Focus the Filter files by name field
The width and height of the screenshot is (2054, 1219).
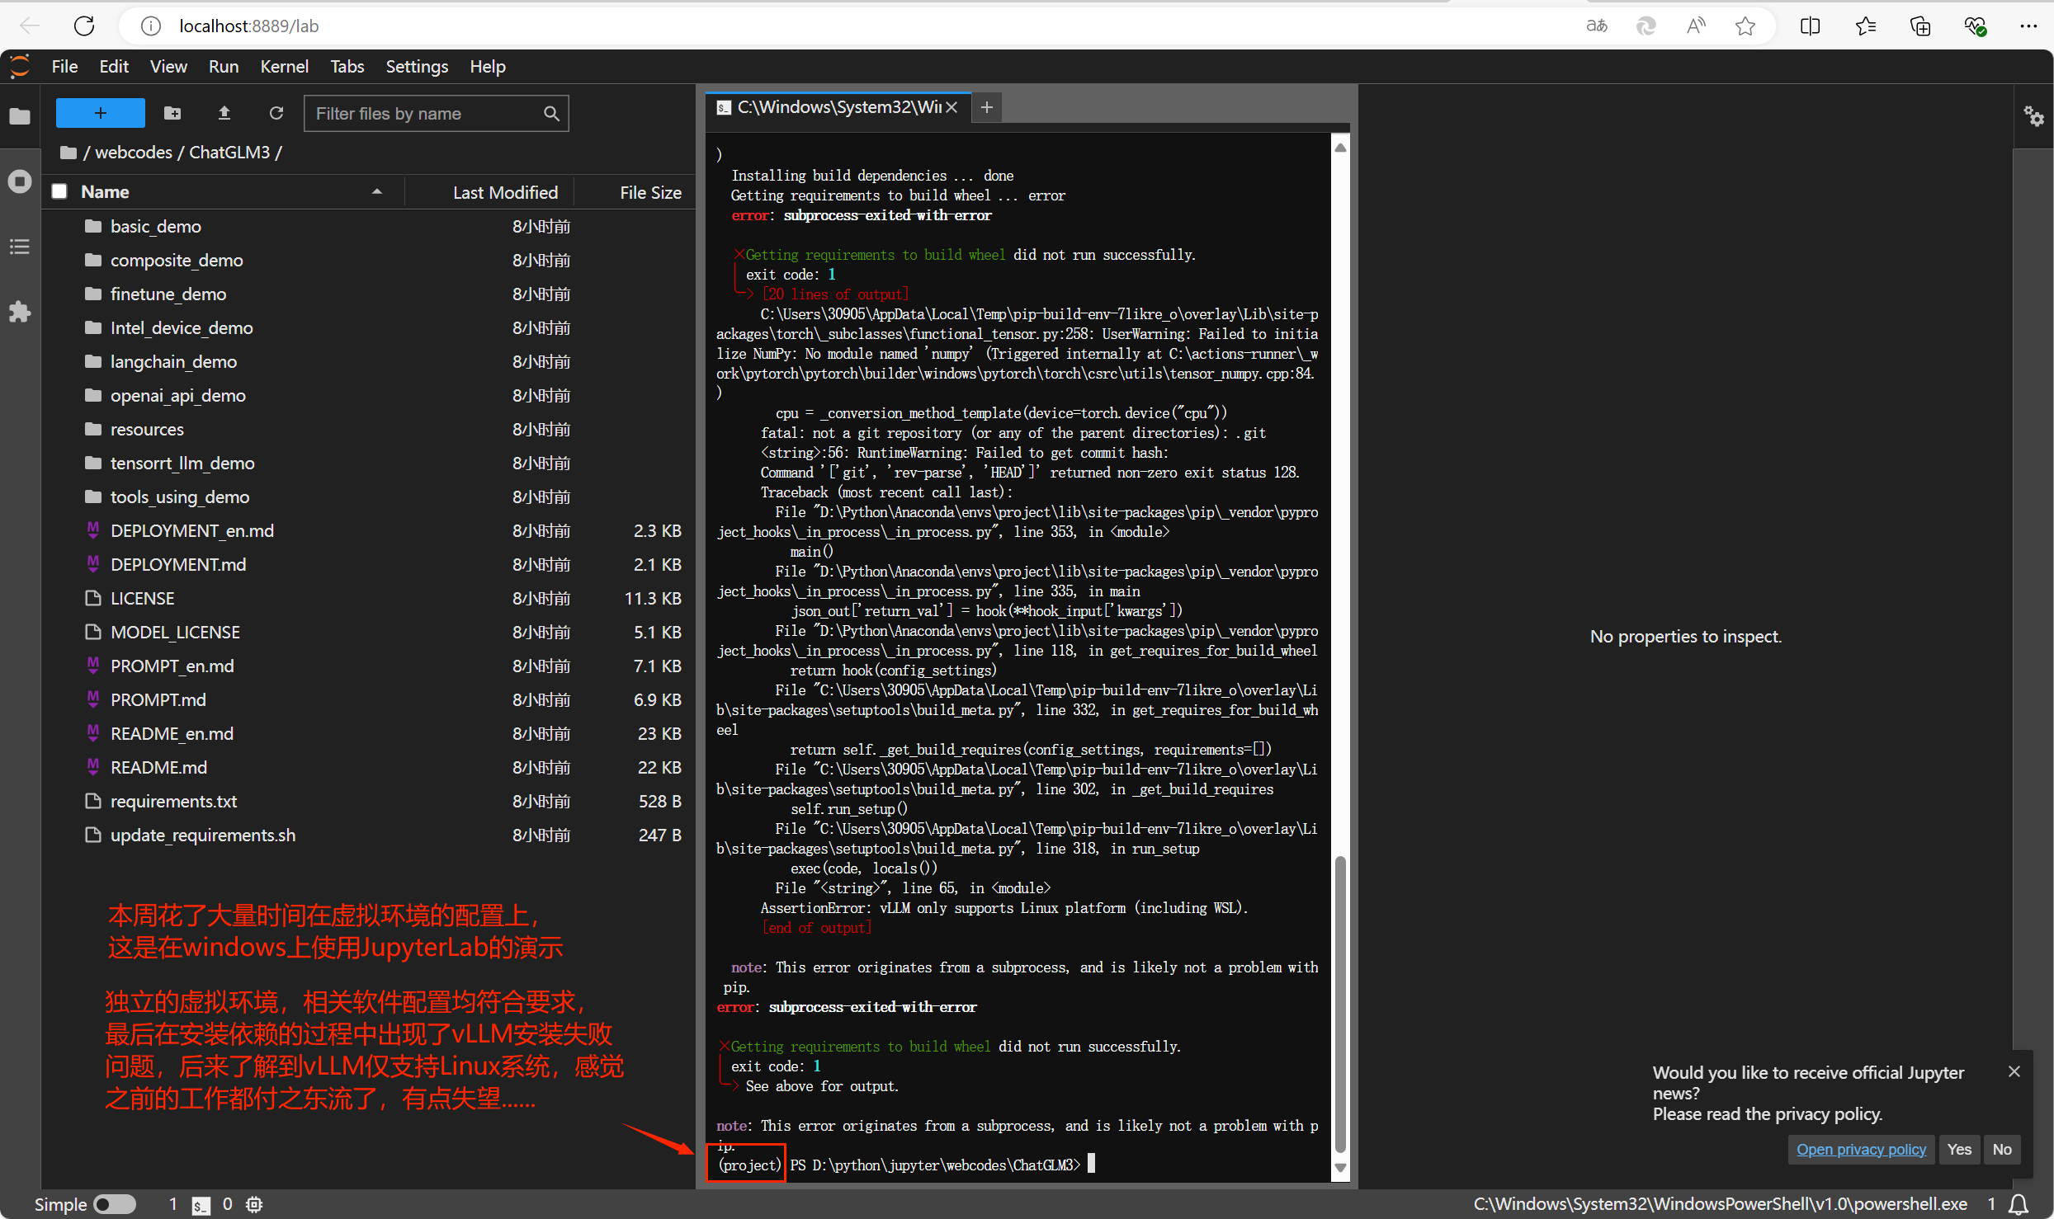437,113
